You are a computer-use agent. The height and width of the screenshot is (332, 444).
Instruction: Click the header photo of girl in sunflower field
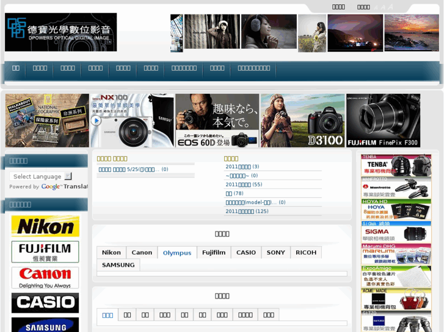click(312, 34)
